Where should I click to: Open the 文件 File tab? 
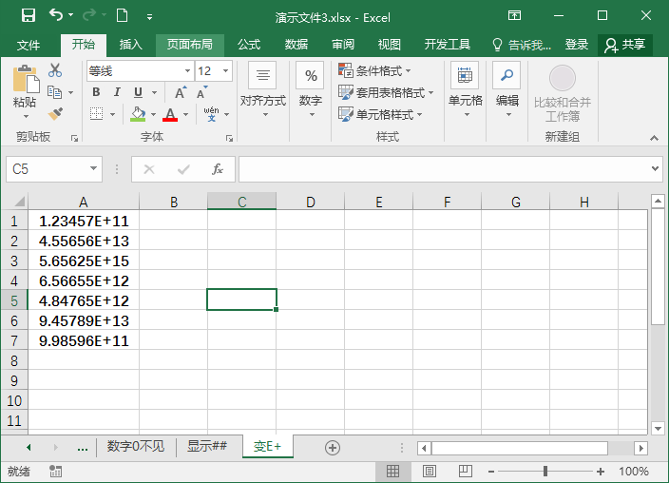click(29, 45)
